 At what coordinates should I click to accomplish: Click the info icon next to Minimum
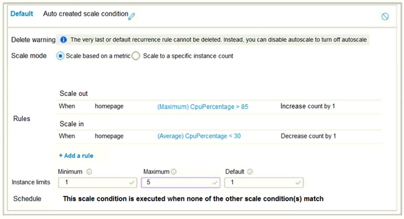pyautogui.click(x=89, y=172)
